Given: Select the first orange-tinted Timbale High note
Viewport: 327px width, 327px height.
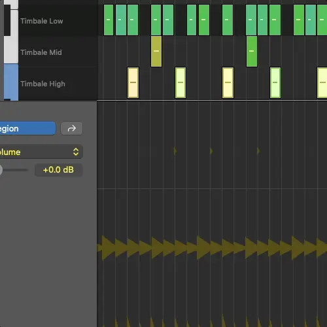Looking at the screenshot, I should pyautogui.click(x=133, y=83).
